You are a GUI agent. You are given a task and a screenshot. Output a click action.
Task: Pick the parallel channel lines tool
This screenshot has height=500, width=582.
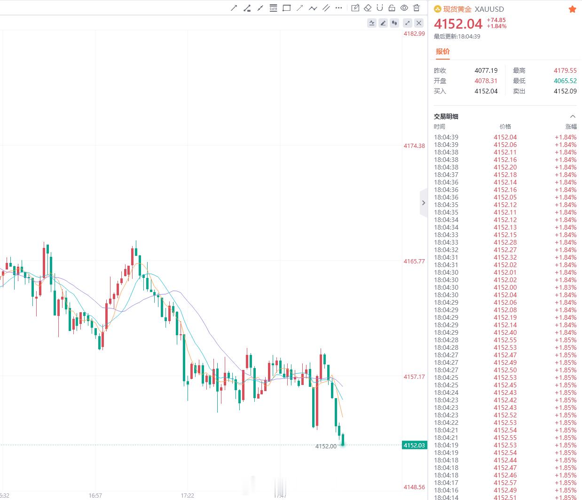tap(325, 8)
